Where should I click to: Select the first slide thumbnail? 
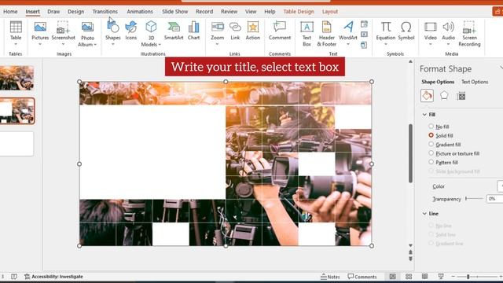tap(17, 78)
